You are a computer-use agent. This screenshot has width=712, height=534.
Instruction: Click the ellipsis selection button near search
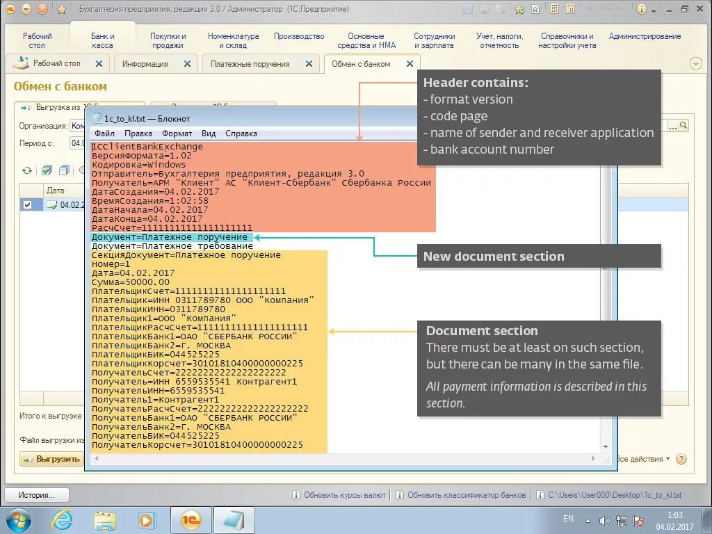pyautogui.click(x=673, y=126)
